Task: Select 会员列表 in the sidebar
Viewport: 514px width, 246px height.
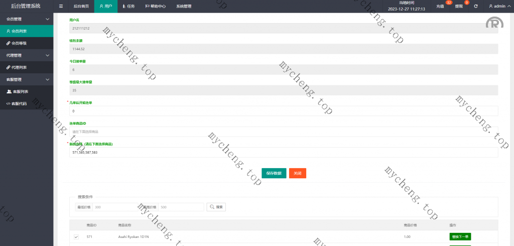Action: (x=20, y=31)
